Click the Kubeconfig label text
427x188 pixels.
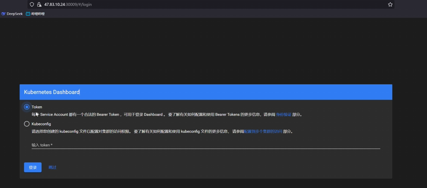point(41,124)
